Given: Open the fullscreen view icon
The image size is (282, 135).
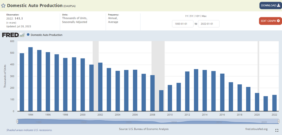Looking at the screenshot, I should coord(277,130).
